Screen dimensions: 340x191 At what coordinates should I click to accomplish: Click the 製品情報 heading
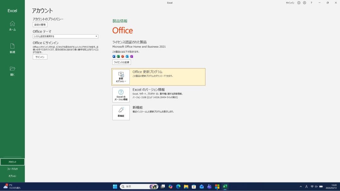(120, 21)
